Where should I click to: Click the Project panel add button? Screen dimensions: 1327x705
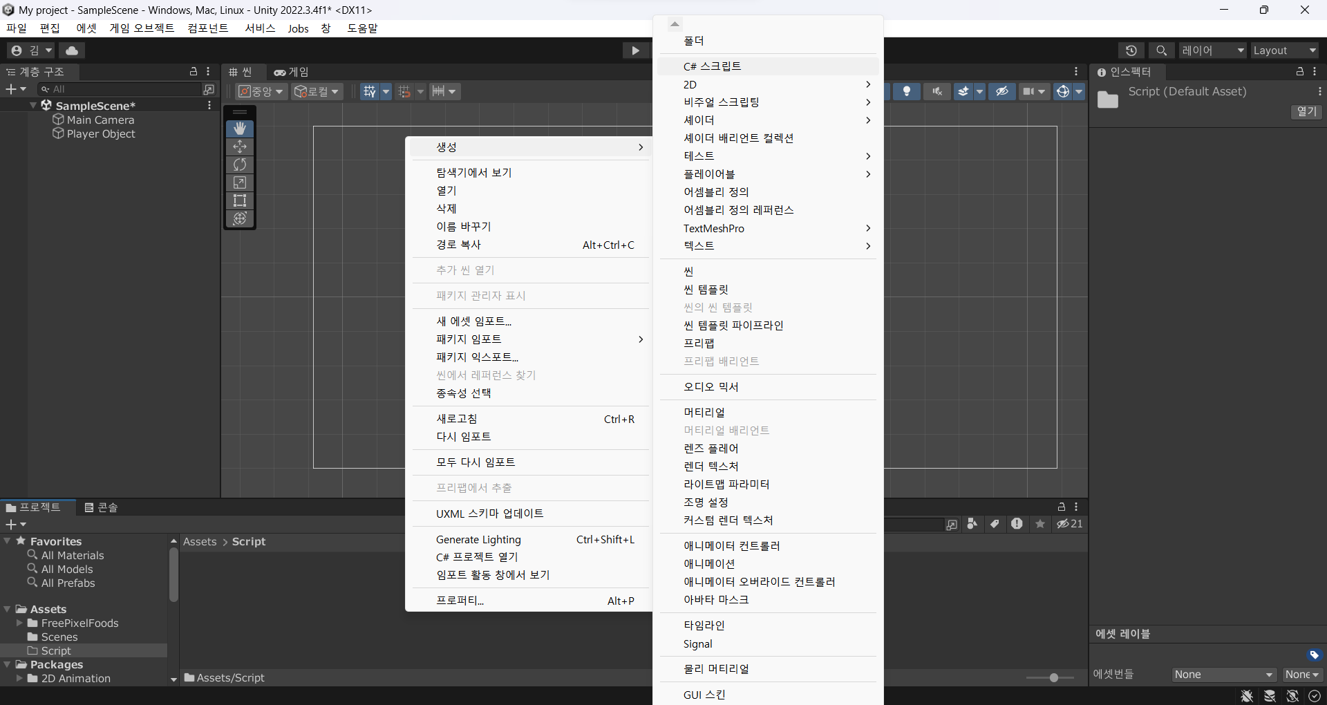[15, 525]
